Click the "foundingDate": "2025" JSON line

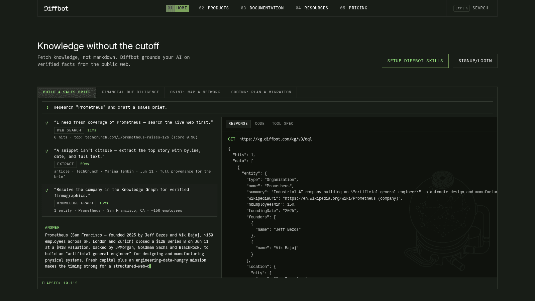coord(272,211)
